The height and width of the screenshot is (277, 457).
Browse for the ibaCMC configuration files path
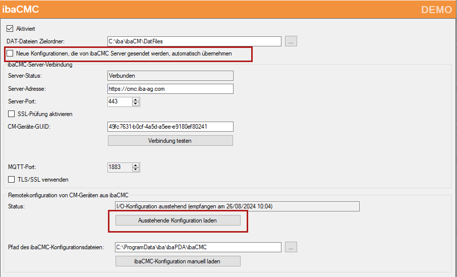coord(291,247)
